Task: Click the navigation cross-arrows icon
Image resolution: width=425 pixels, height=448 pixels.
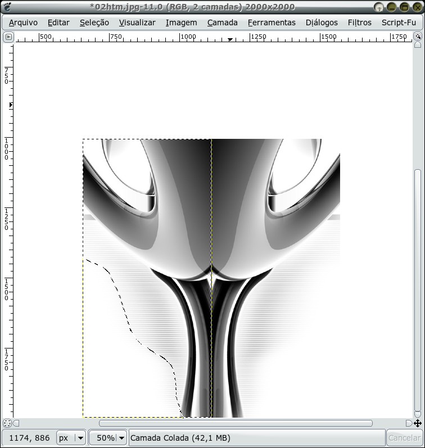Action: pyautogui.click(x=418, y=423)
